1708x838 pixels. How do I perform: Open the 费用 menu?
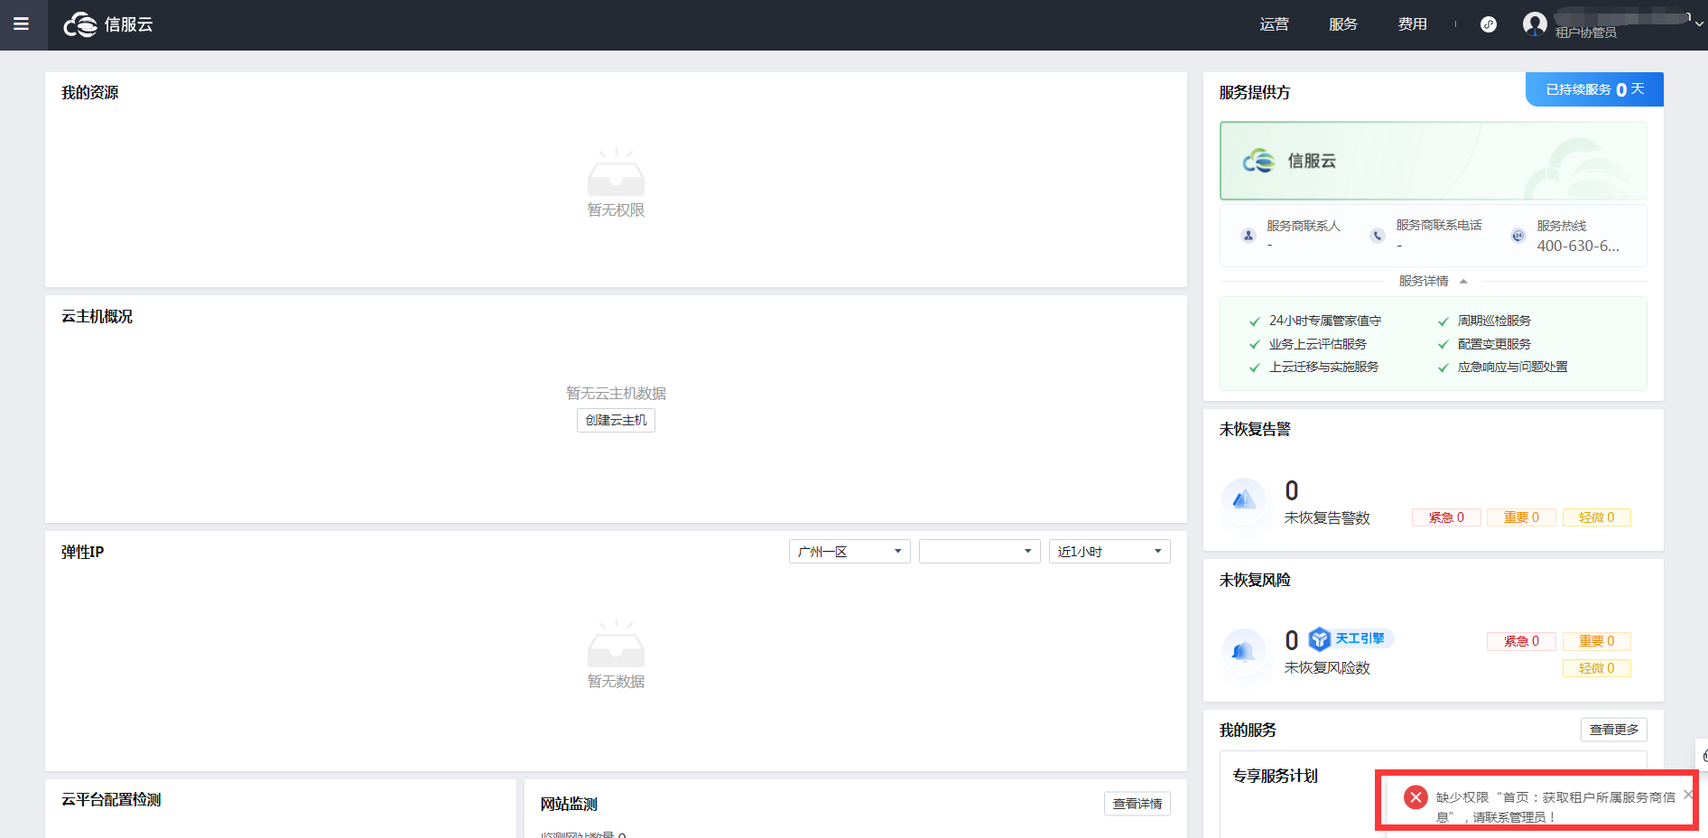1412,24
